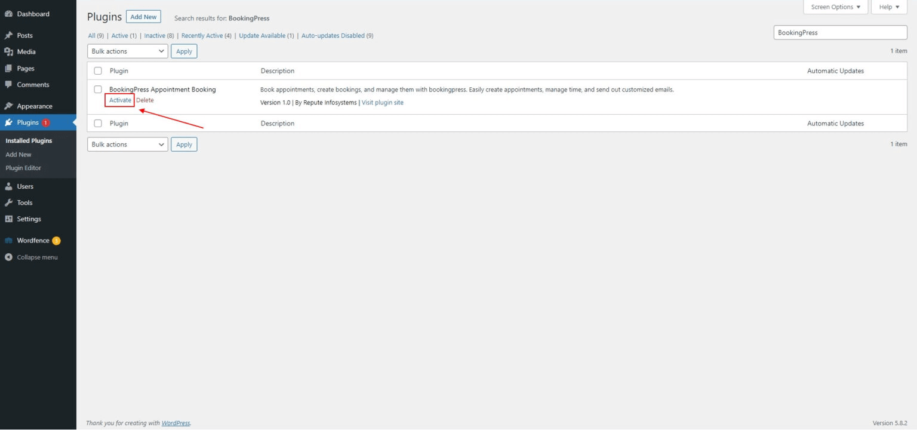Click the Collapse menu arrow icon

pyautogui.click(x=8, y=257)
